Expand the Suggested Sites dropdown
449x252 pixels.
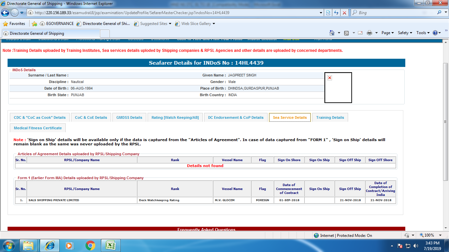(170, 24)
